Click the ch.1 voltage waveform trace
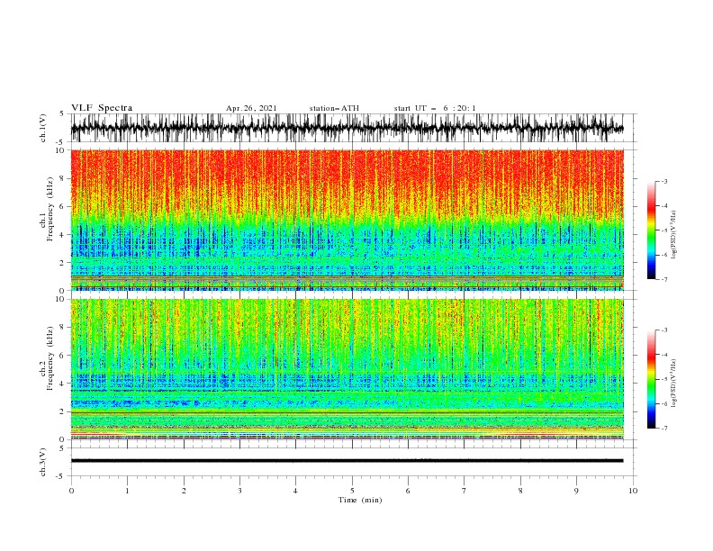Viewport: 713px width, 551px height. click(347, 128)
